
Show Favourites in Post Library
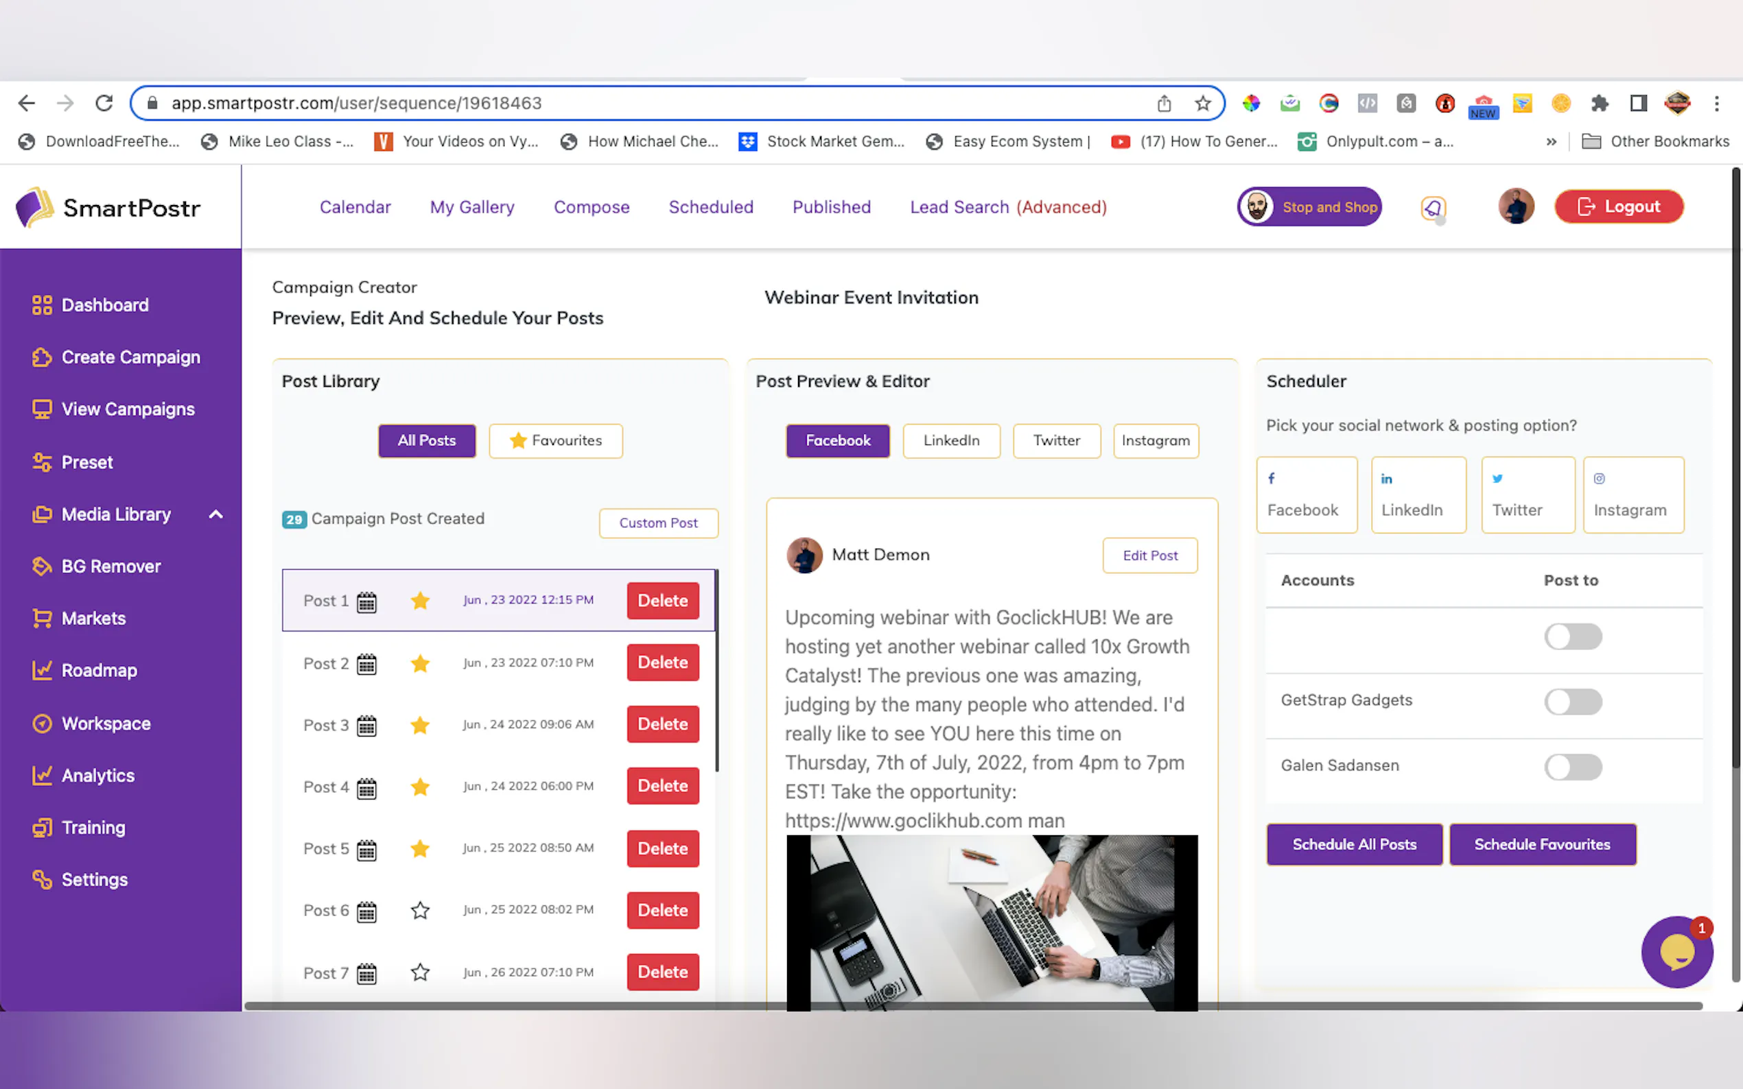coord(556,441)
